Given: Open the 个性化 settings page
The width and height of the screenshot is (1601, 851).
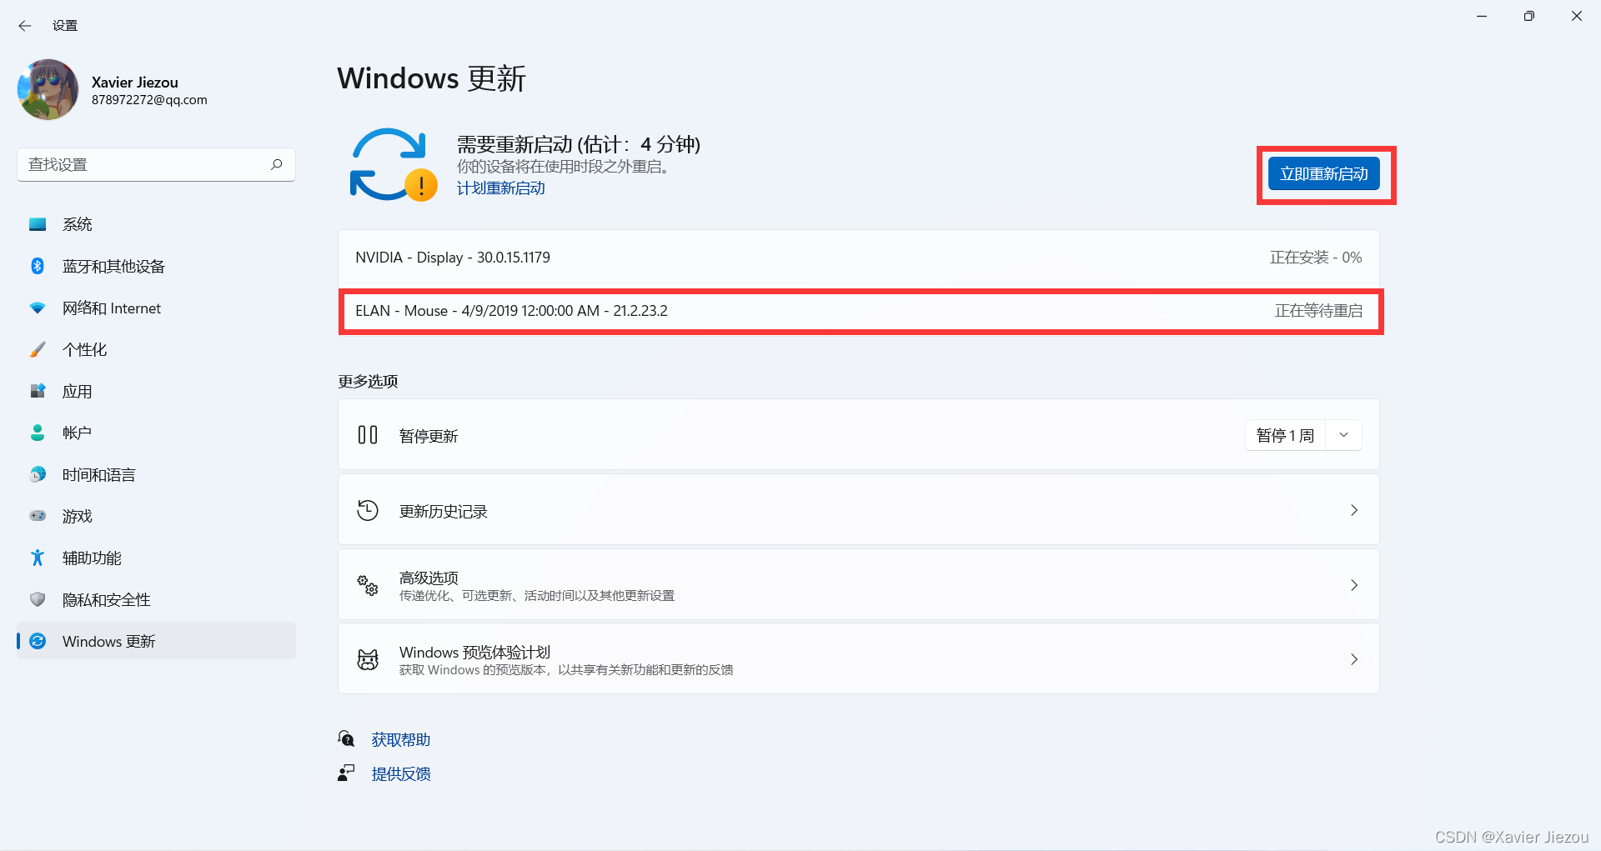Looking at the screenshot, I should click(156, 350).
